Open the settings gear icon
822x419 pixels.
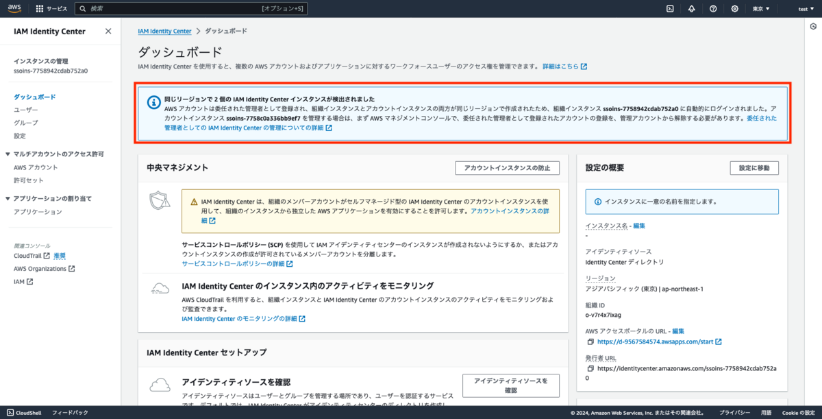(734, 9)
